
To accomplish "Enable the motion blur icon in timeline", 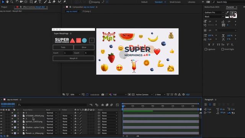I will click(x=111, y=105).
